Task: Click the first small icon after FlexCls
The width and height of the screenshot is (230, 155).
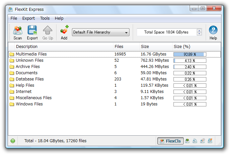Action: (187, 141)
